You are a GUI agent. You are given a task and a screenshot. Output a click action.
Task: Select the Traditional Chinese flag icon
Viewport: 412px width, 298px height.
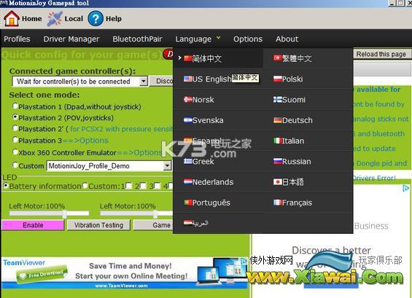(x=278, y=58)
